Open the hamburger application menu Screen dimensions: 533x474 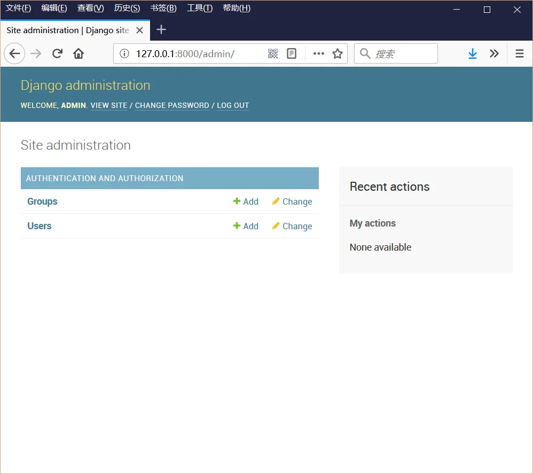520,53
